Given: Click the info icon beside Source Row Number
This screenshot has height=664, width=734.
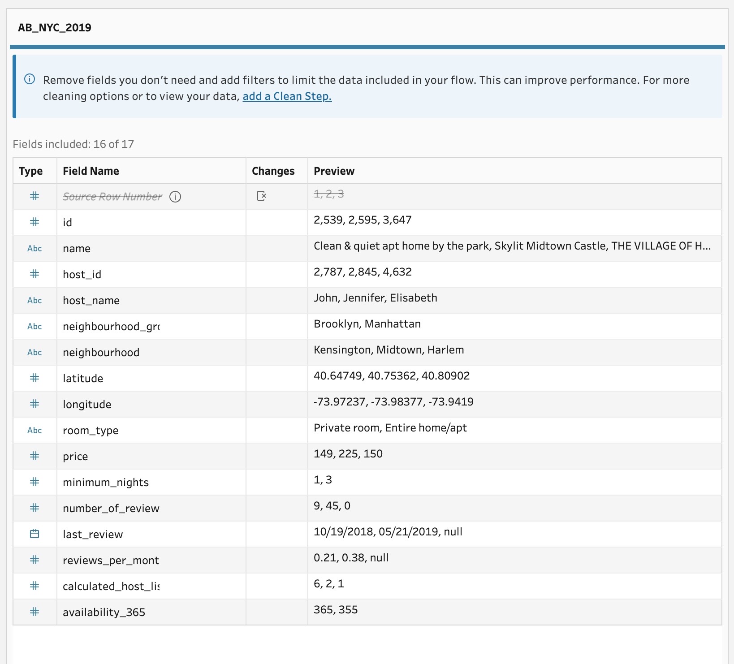Looking at the screenshot, I should click(176, 197).
